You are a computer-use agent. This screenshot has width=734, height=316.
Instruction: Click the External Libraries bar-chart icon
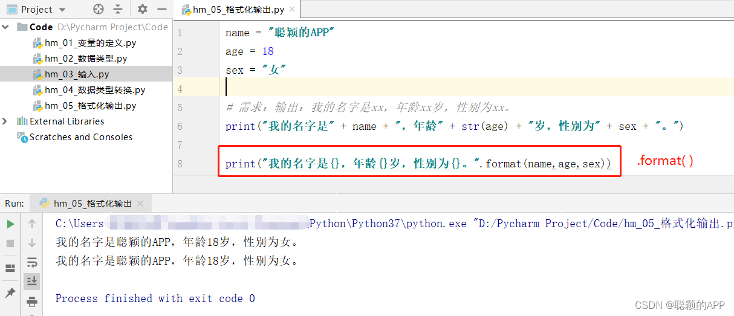[22, 121]
